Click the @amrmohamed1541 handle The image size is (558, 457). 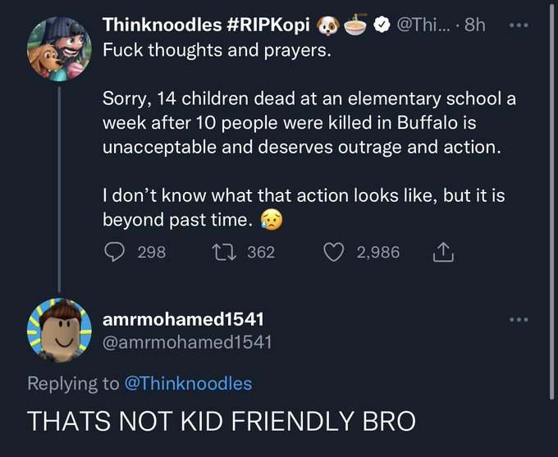(187, 340)
